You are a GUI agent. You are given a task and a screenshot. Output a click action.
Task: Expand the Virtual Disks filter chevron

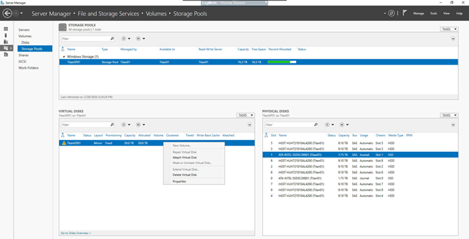pyautogui.click(x=250, y=124)
